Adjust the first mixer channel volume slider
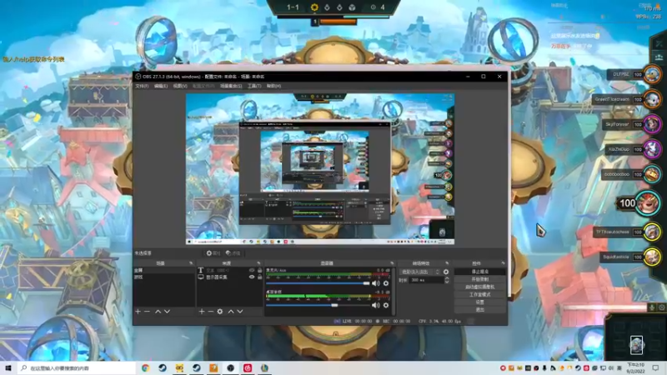Viewport: 667px width, 375px height. [318, 283]
